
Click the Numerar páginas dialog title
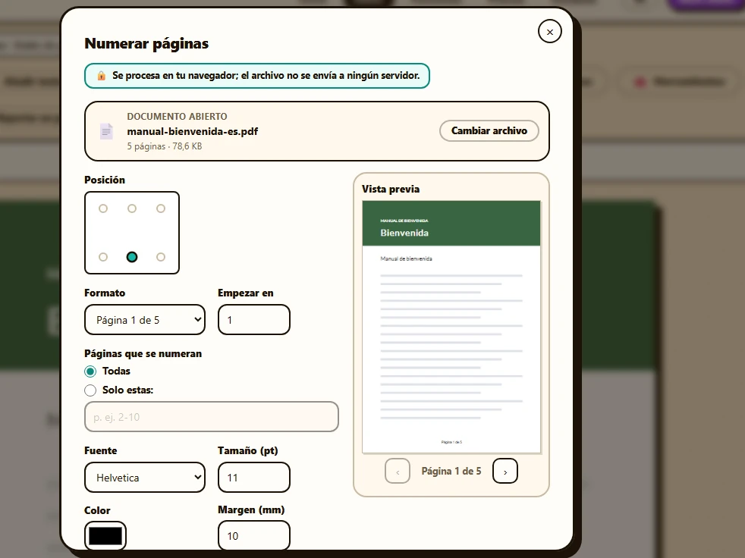tap(146, 44)
